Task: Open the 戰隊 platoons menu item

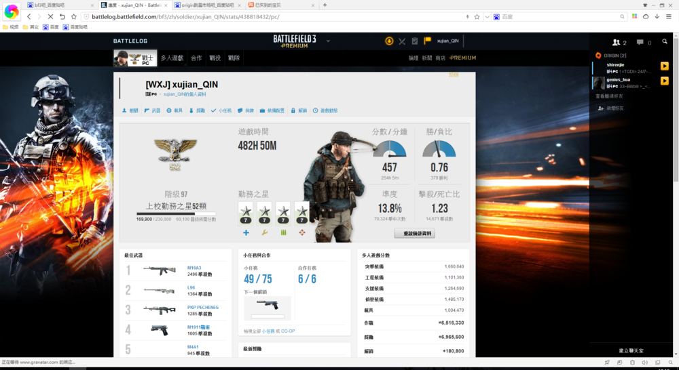Action: pos(234,58)
